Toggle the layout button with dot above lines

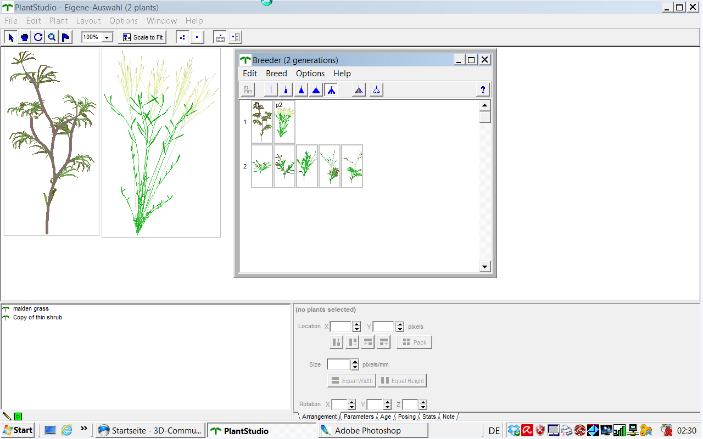coord(220,37)
